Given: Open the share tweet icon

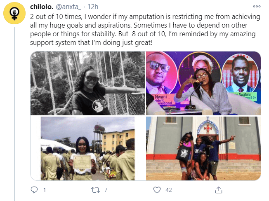Looking at the screenshot, I should [219, 190].
